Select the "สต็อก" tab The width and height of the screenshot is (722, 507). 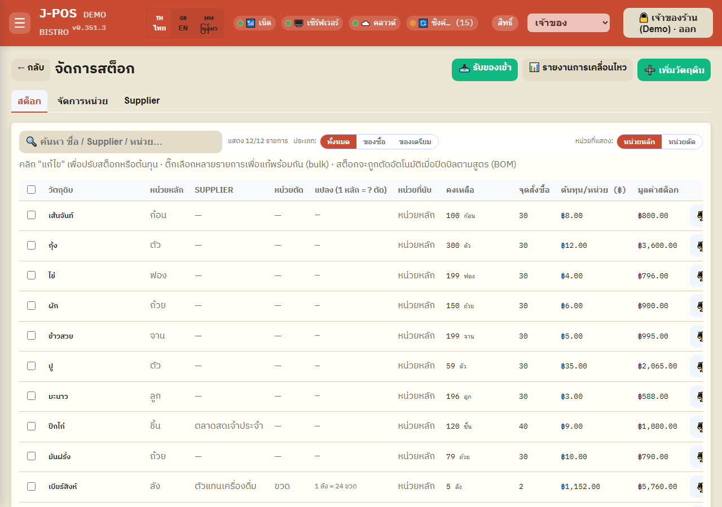coord(29,101)
